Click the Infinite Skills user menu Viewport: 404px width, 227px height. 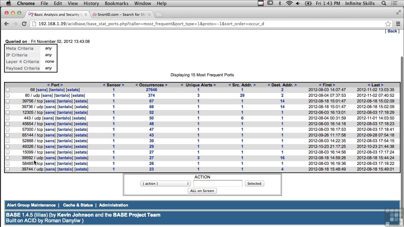[360, 3]
